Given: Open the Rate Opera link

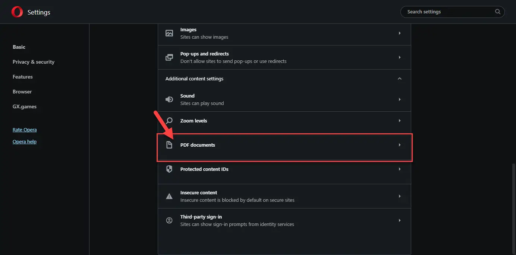Looking at the screenshot, I should [x=25, y=130].
